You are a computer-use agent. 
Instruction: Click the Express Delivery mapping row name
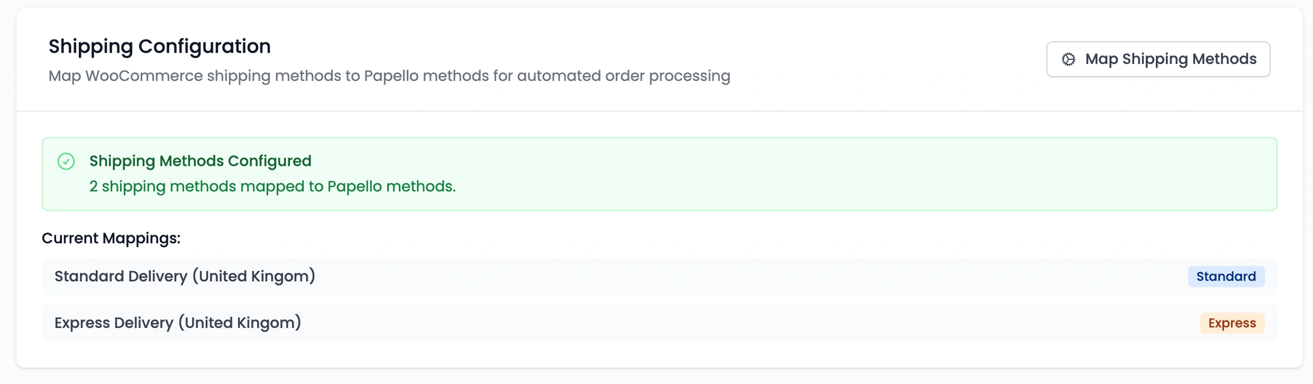point(178,323)
